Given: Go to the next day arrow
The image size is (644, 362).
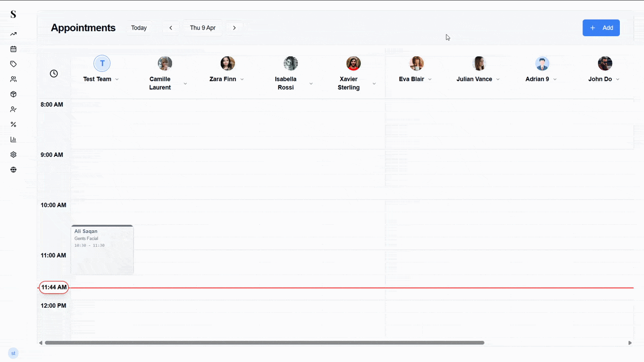Looking at the screenshot, I should coord(234,28).
